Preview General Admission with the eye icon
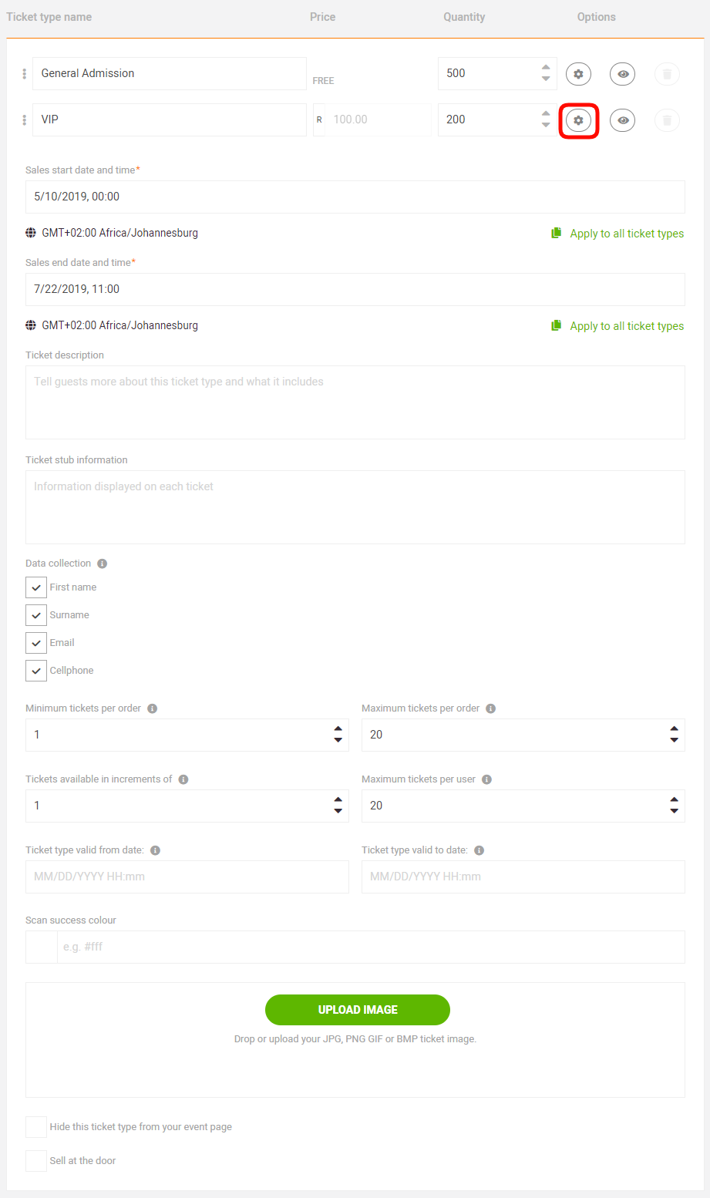The height and width of the screenshot is (1198, 710). click(x=622, y=73)
